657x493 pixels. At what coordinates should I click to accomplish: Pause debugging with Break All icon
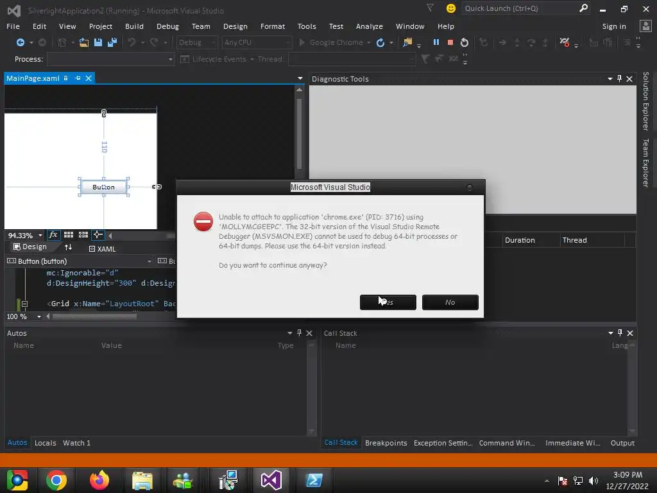(436, 42)
